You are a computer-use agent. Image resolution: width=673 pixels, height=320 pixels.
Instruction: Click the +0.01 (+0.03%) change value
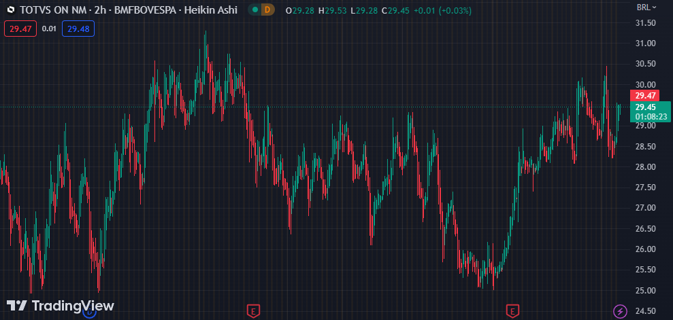(442, 10)
